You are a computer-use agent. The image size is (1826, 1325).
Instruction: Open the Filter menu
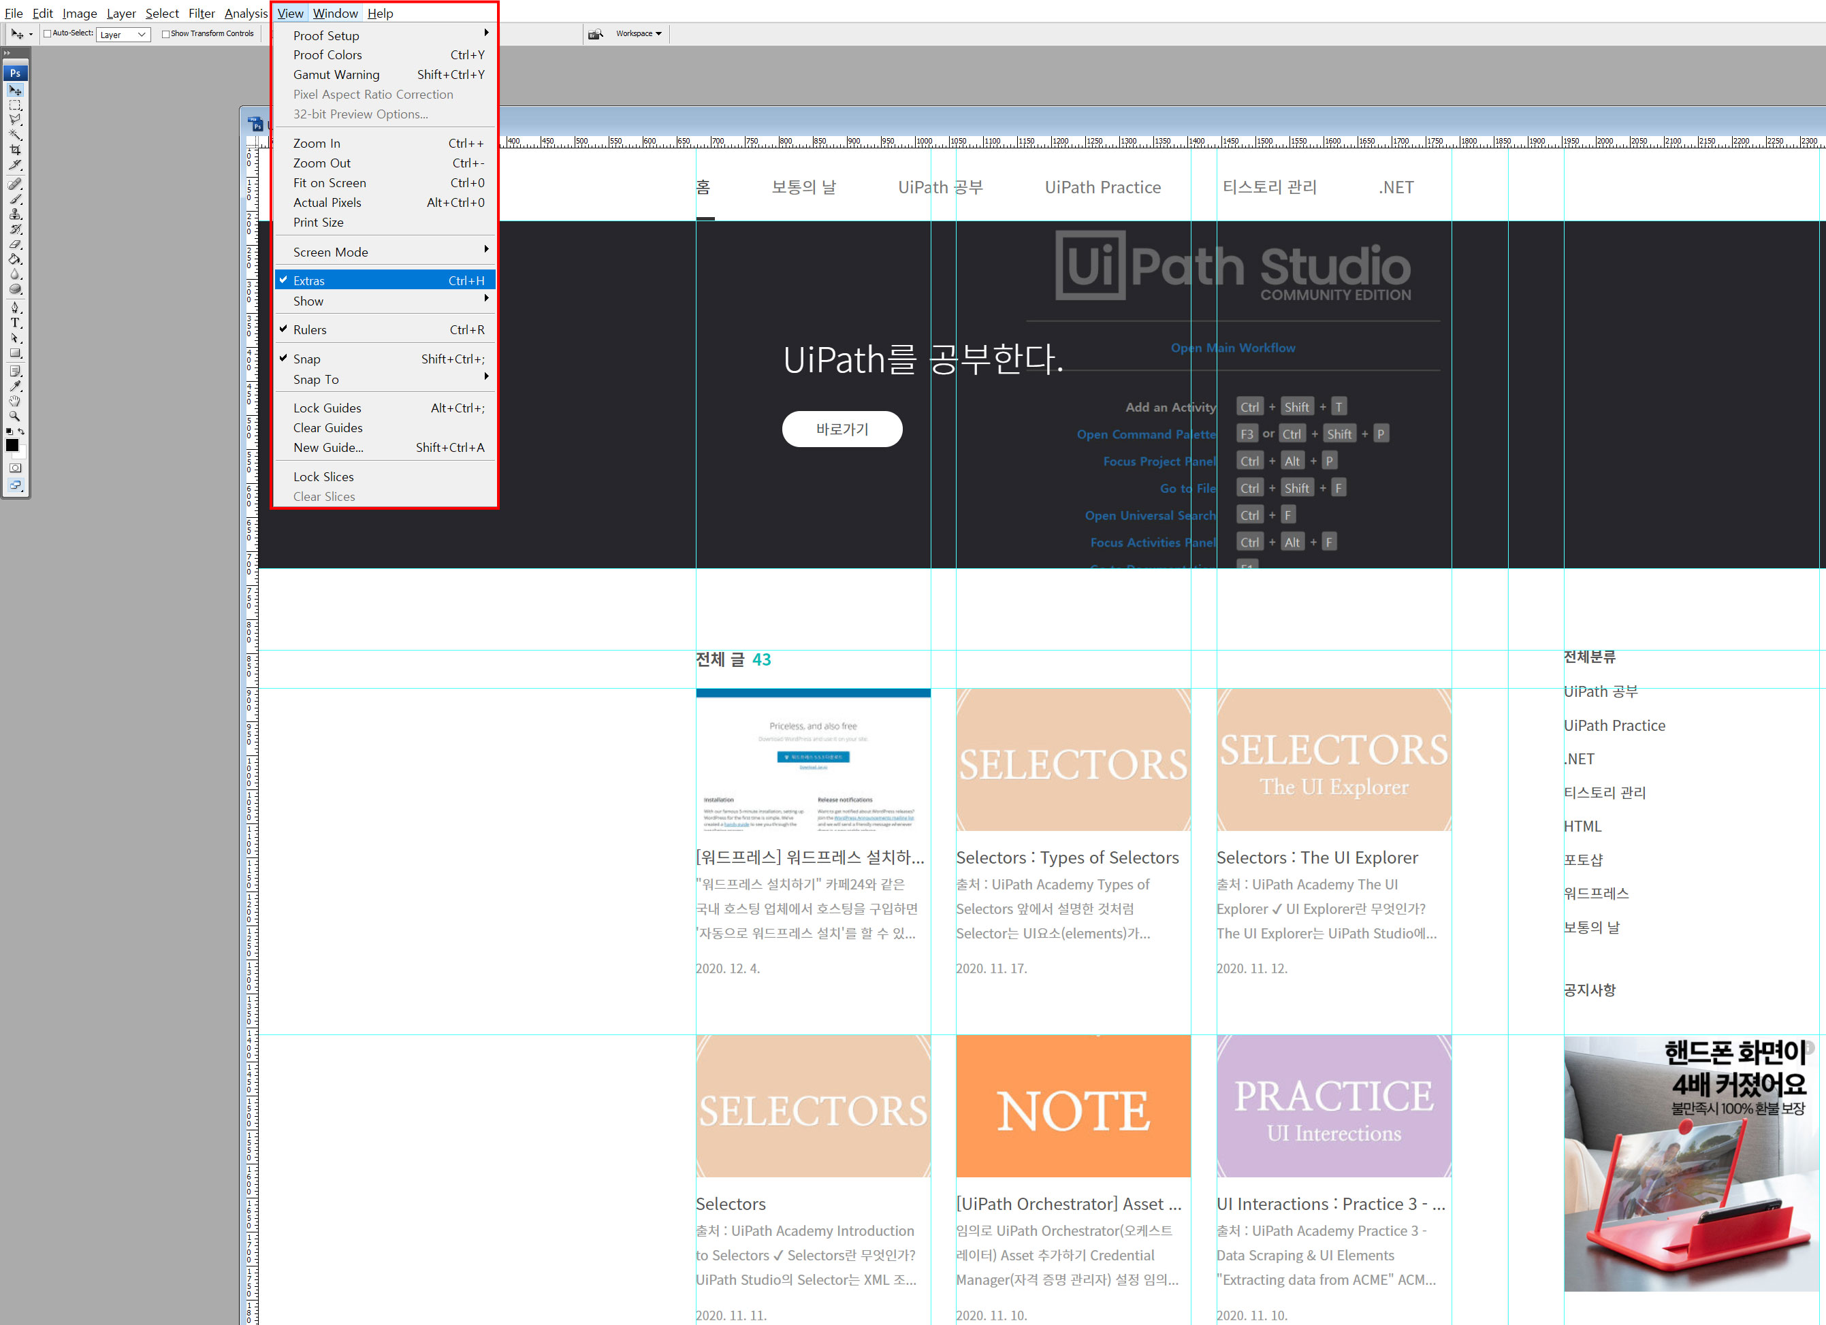tap(202, 13)
